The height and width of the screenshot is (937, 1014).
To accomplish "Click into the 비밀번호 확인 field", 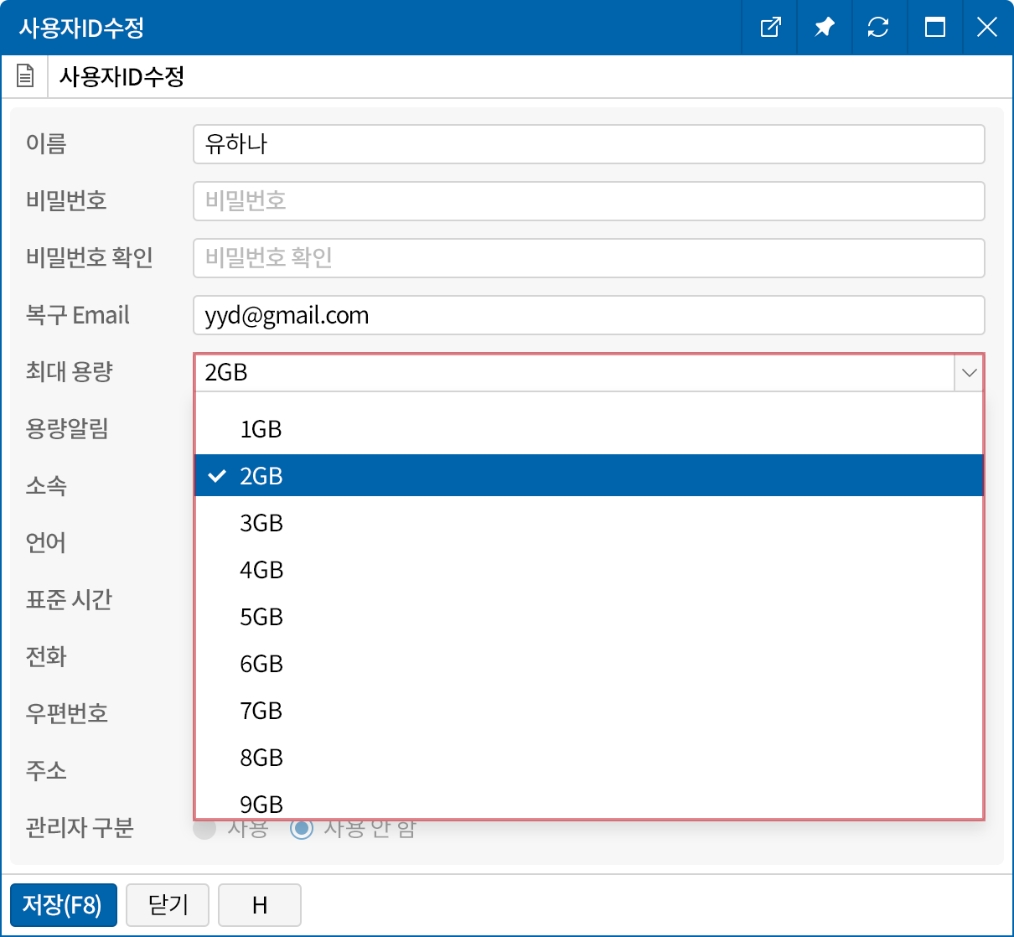I will (588, 258).
